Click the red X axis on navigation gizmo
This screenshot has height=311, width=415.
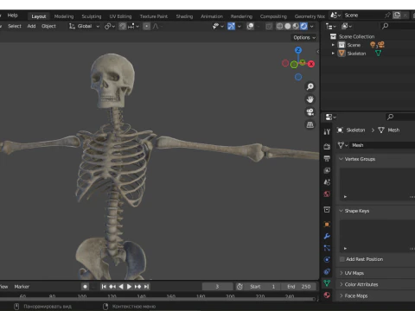click(311, 64)
